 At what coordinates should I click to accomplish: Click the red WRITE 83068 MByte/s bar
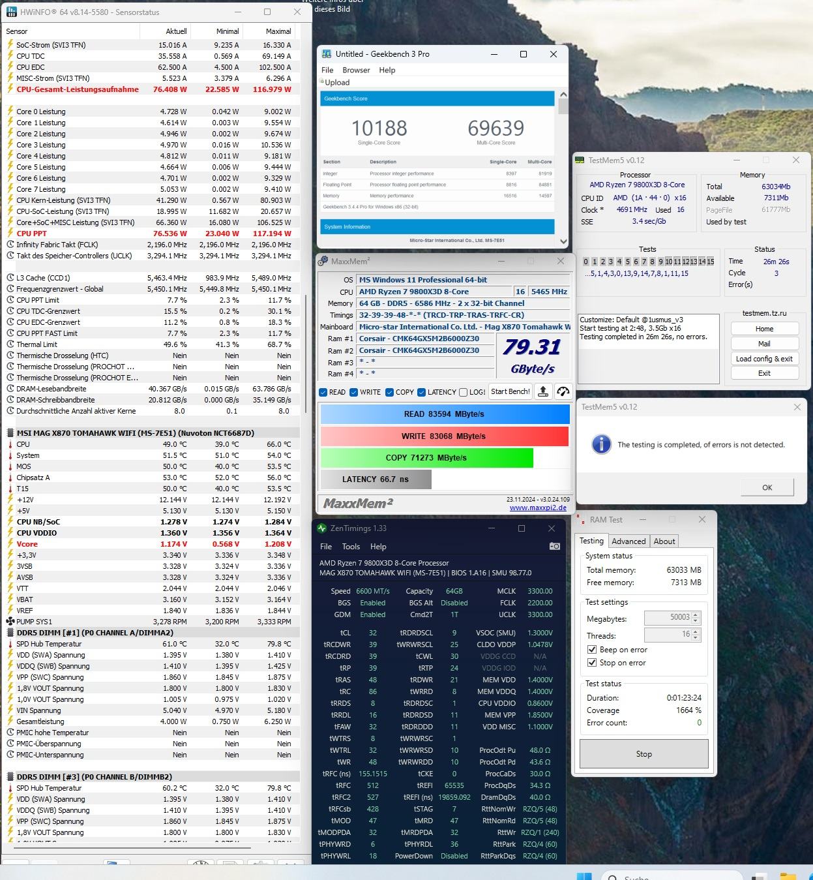(445, 436)
